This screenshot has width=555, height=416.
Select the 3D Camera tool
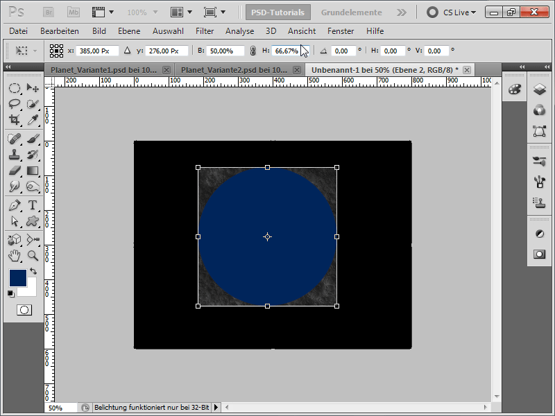(33, 240)
